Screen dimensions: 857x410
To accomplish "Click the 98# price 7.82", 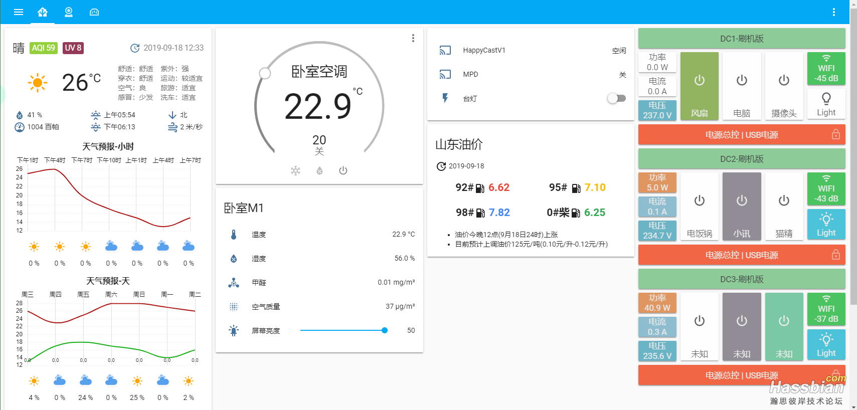I will [499, 213].
